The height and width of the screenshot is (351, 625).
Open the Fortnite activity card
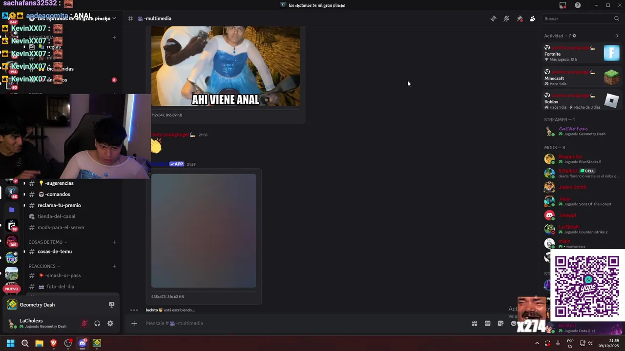tap(582, 53)
